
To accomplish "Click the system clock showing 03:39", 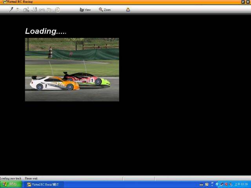I will click(241, 184).
